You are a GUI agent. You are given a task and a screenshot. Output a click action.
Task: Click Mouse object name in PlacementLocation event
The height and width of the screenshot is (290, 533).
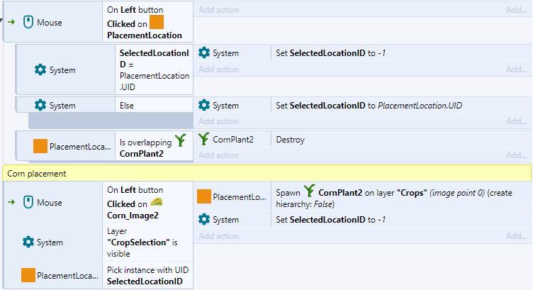coord(50,23)
